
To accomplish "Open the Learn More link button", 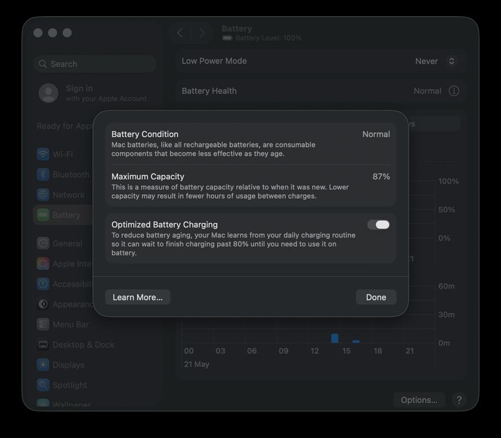I will point(137,297).
